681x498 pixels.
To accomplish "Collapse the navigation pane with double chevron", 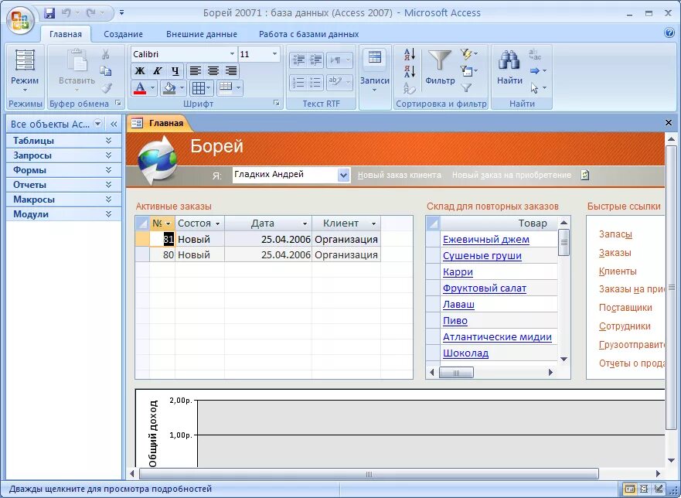I will click(114, 124).
